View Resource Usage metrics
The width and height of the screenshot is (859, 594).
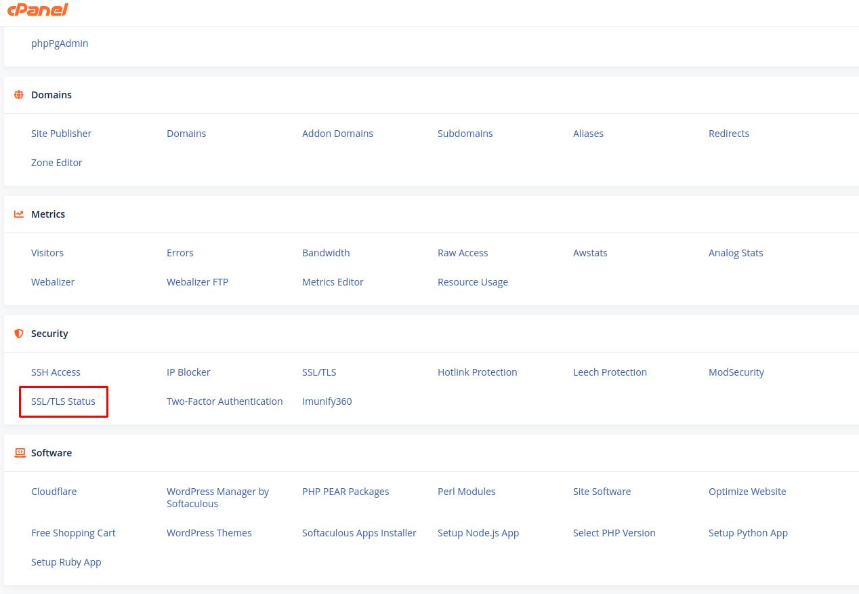coord(472,282)
